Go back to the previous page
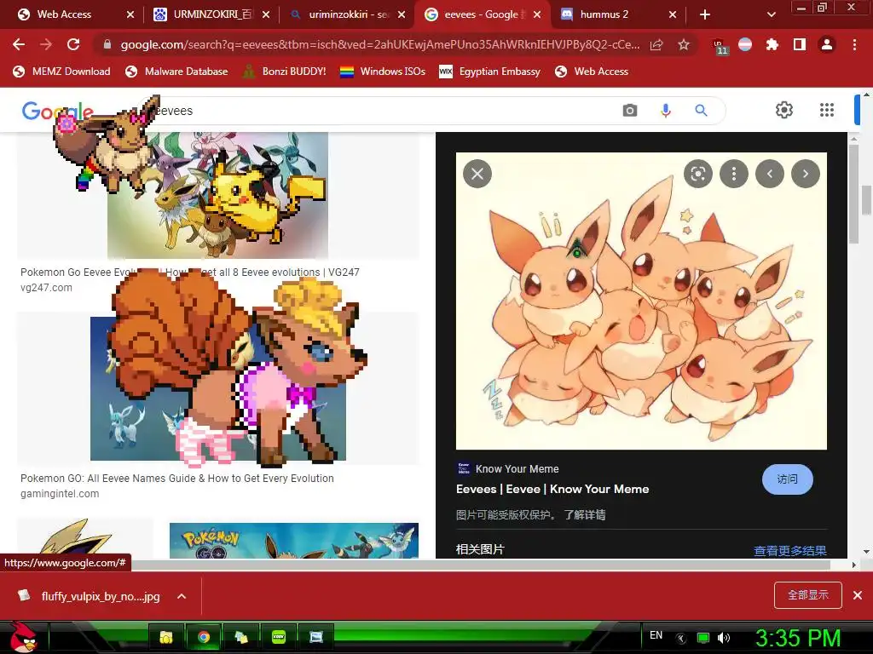The height and width of the screenshot is (654, 873). pos(19,44)
